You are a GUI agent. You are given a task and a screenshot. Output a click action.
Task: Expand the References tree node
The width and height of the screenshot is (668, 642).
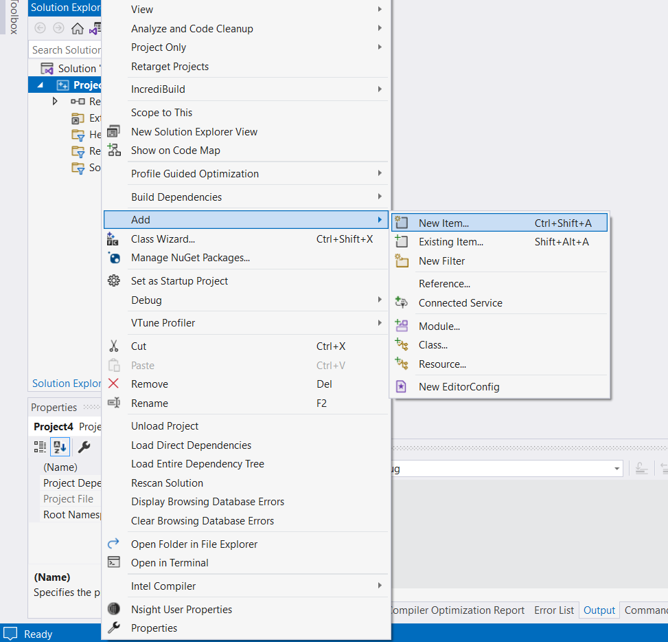point(56,100)
